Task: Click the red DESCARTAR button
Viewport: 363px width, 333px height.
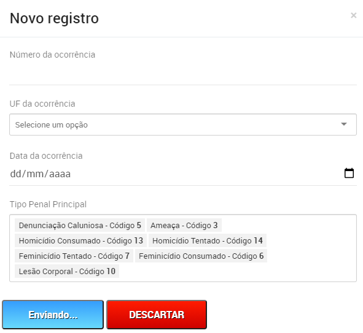Action: tap(157, 315)
